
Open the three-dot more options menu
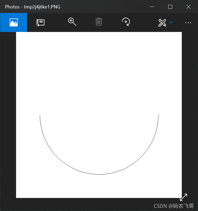pyautogui.click(x=188, y=23)
